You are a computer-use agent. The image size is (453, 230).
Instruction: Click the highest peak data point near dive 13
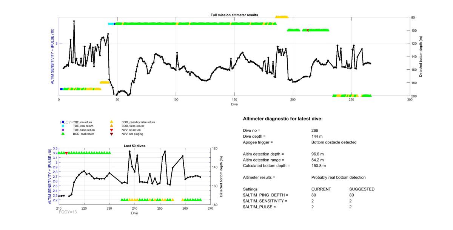(x=74, y=21)
